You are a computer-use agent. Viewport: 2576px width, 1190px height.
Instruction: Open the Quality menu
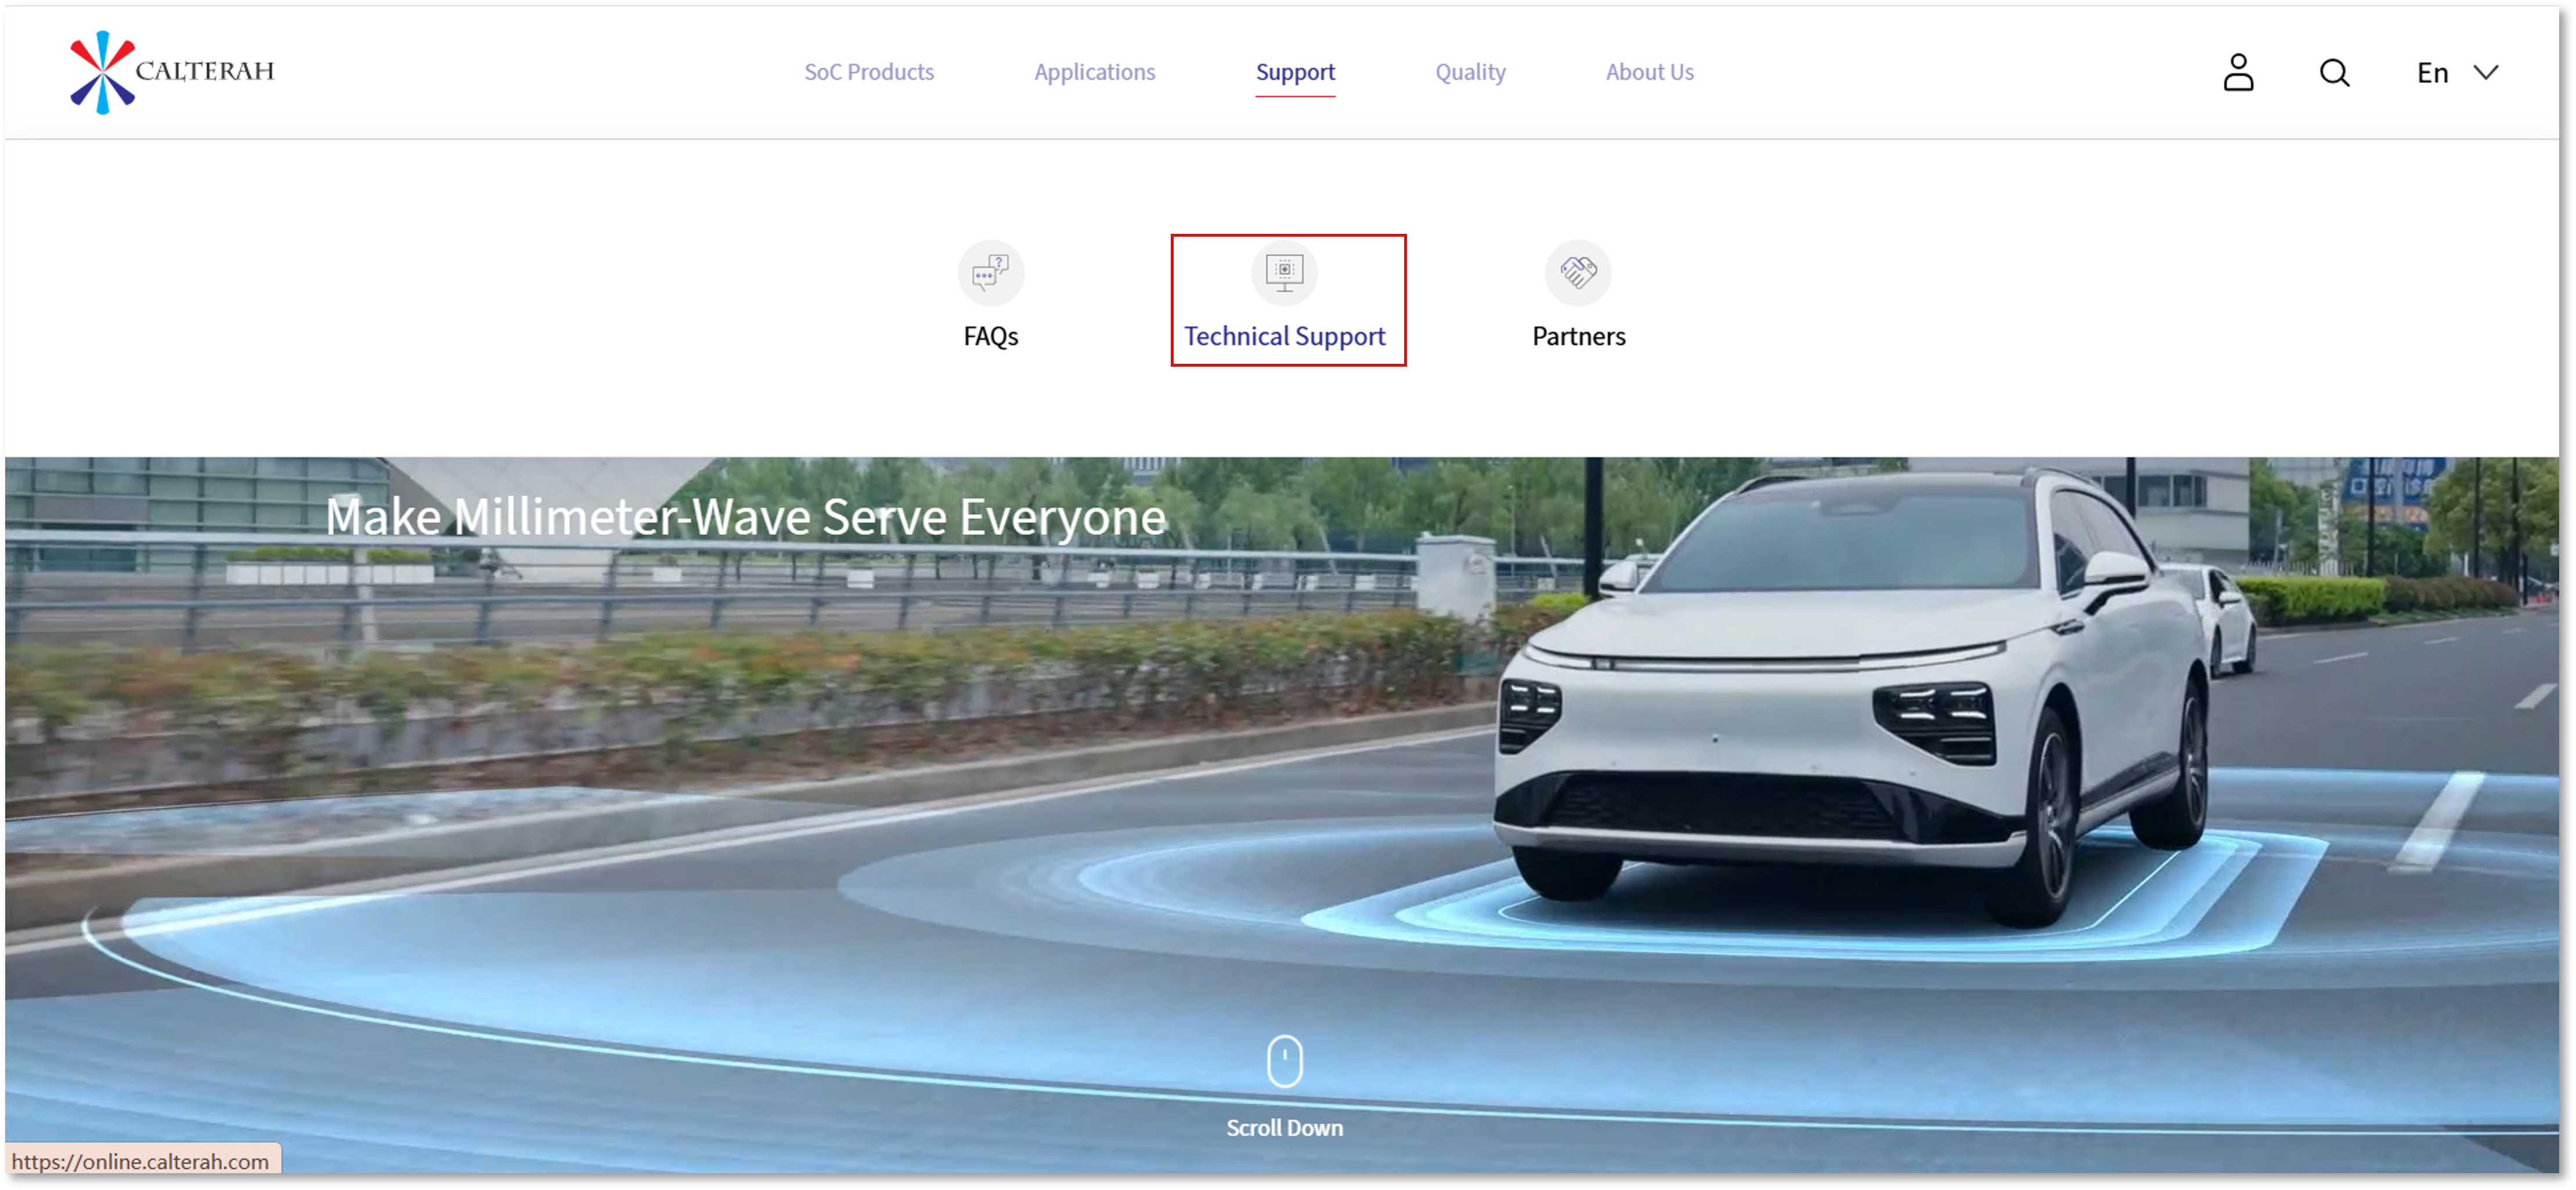(x=1470, y=72)
